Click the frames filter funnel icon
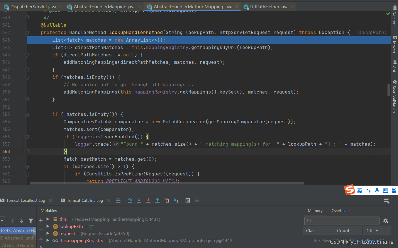398x248 pixels. click(x=31, y=221)
